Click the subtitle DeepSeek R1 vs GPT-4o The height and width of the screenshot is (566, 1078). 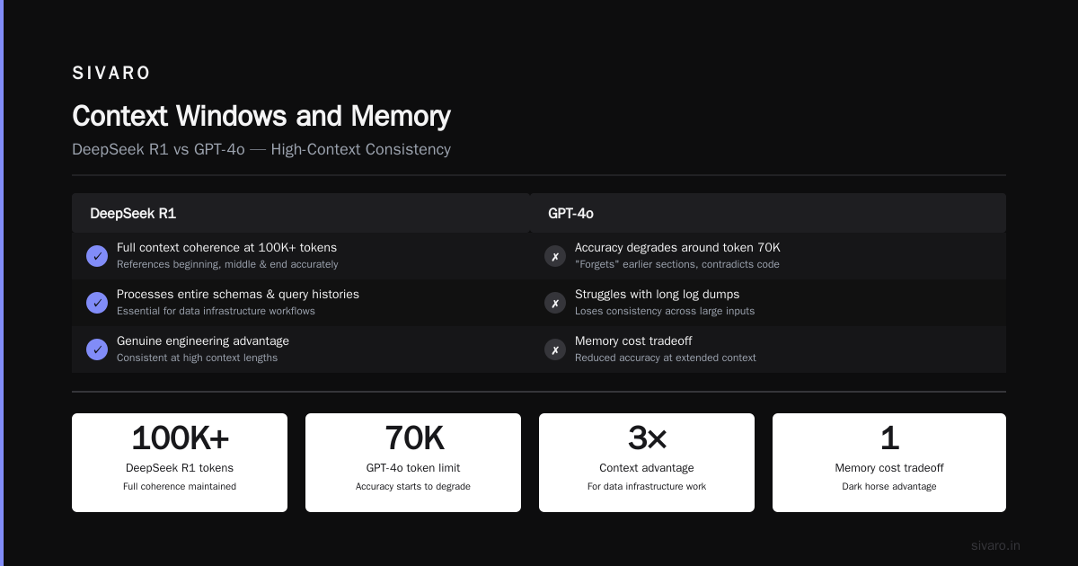click(261, 149)
